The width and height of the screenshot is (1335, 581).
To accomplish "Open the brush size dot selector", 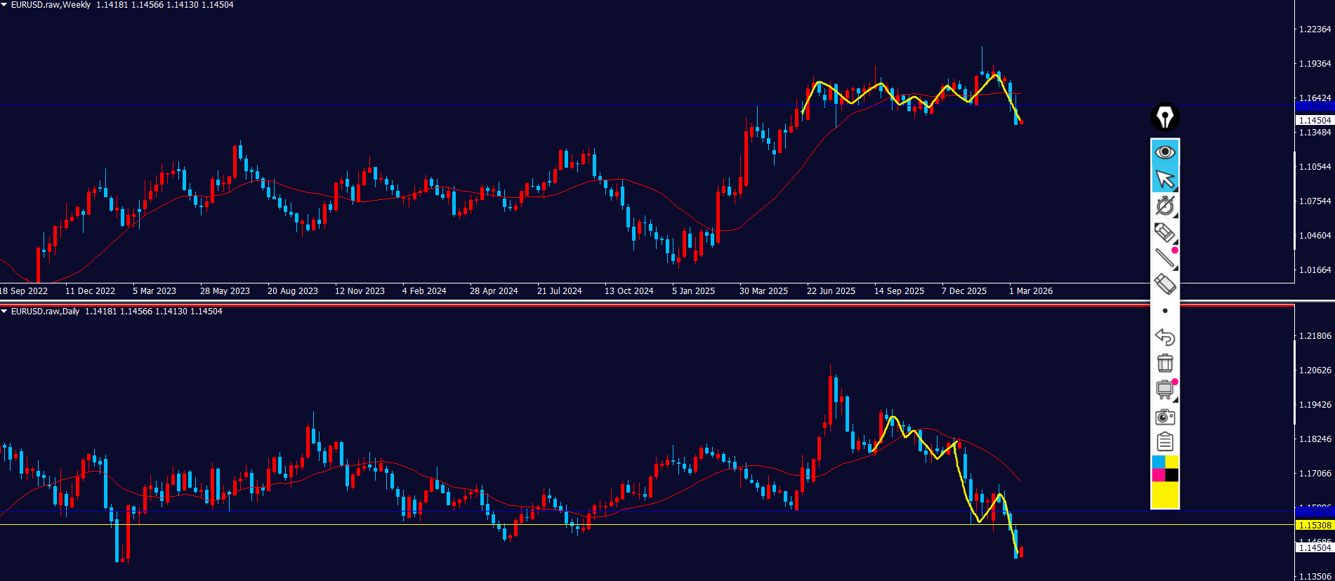I will click(1164, 311).
